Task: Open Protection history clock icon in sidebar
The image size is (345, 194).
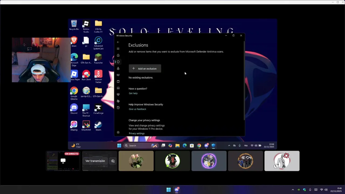Action: click(x=118, y=108)
